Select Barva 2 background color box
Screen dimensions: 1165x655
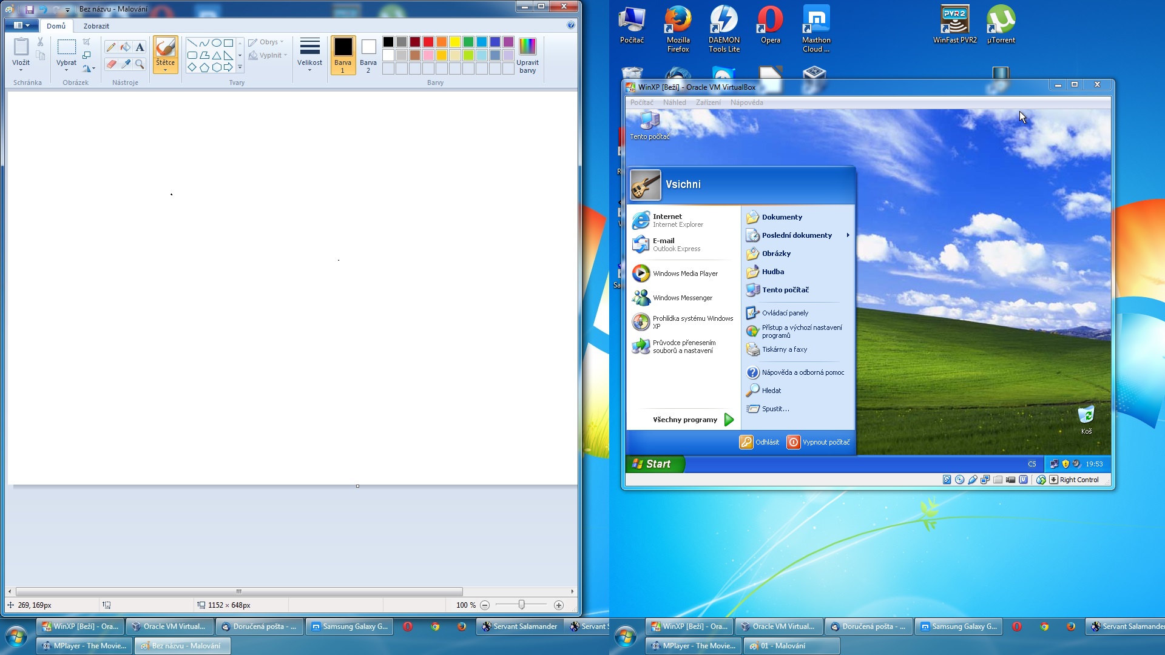(x=368, y=55)
